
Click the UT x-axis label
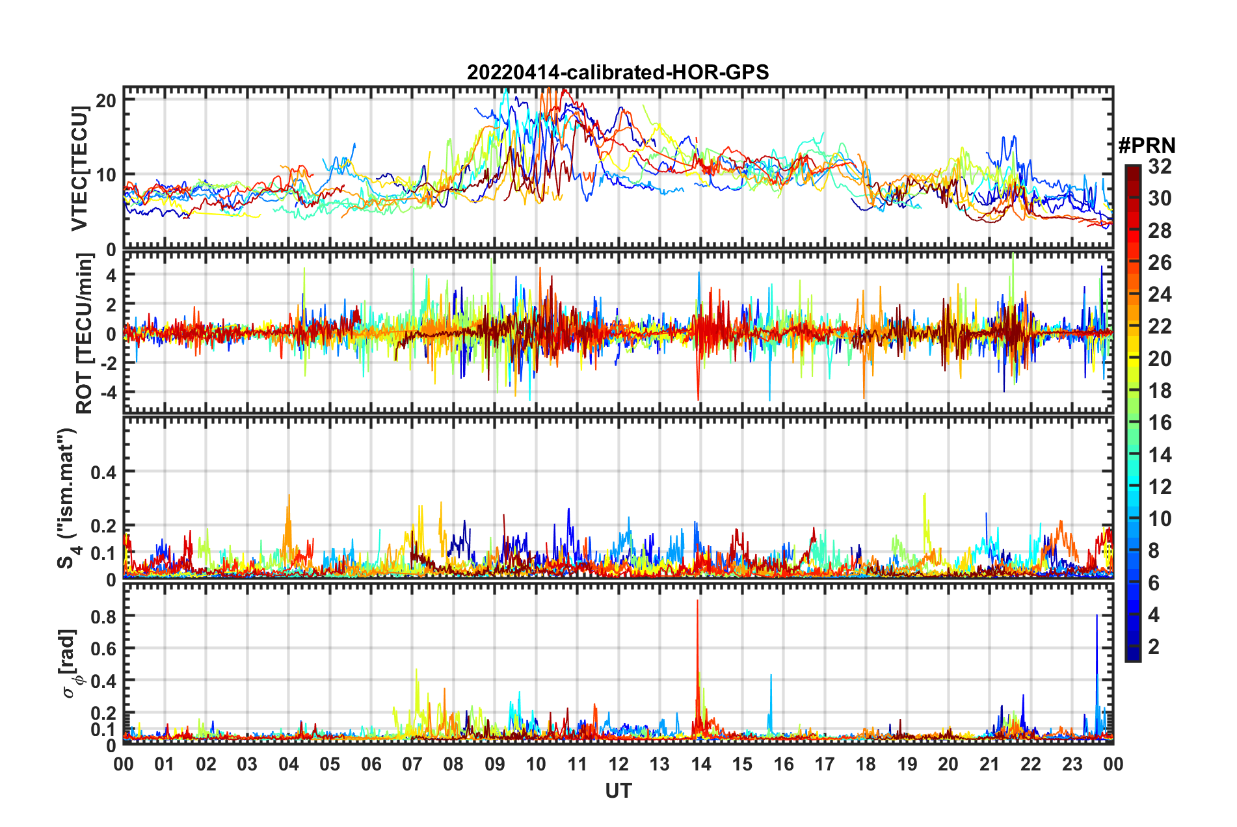click(x=618, y=791)
